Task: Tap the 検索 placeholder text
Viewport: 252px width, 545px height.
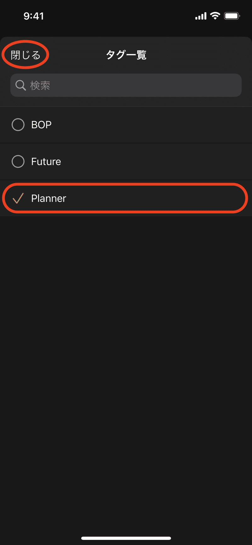Action: pyautogui.click(x=40, y=85)
